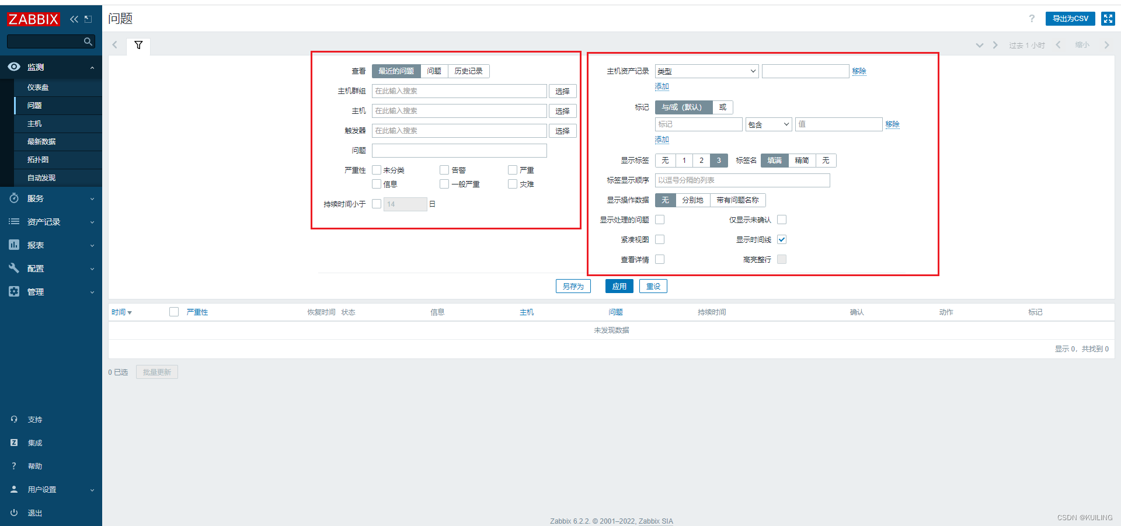Check the 信息 severity checkbox
The height and width of the screenshot is (526, 1121).
[x=377, y=184]
